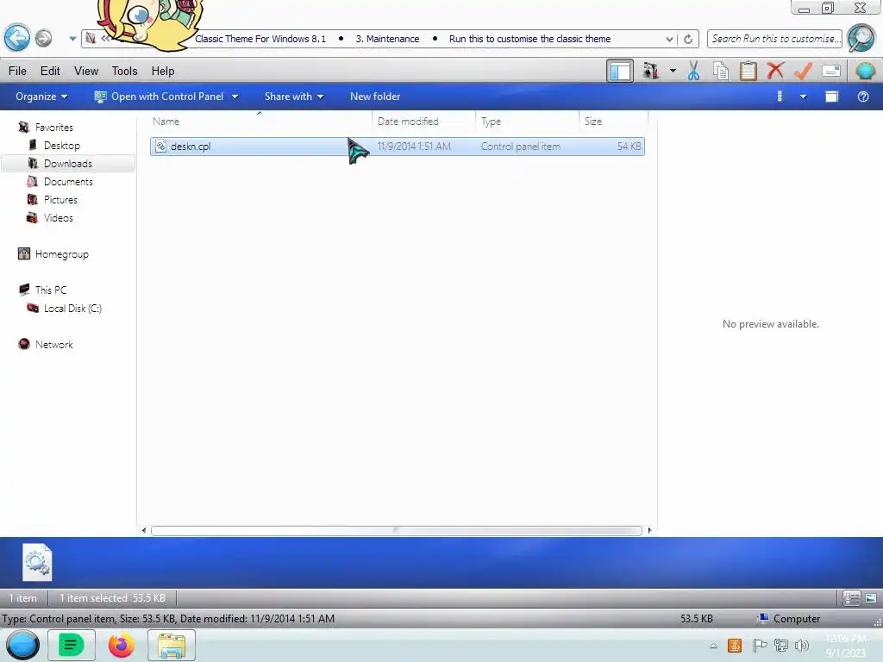Click the blue Help question mark icon
This screenshot has height=662, width=883.
point(862,97)
